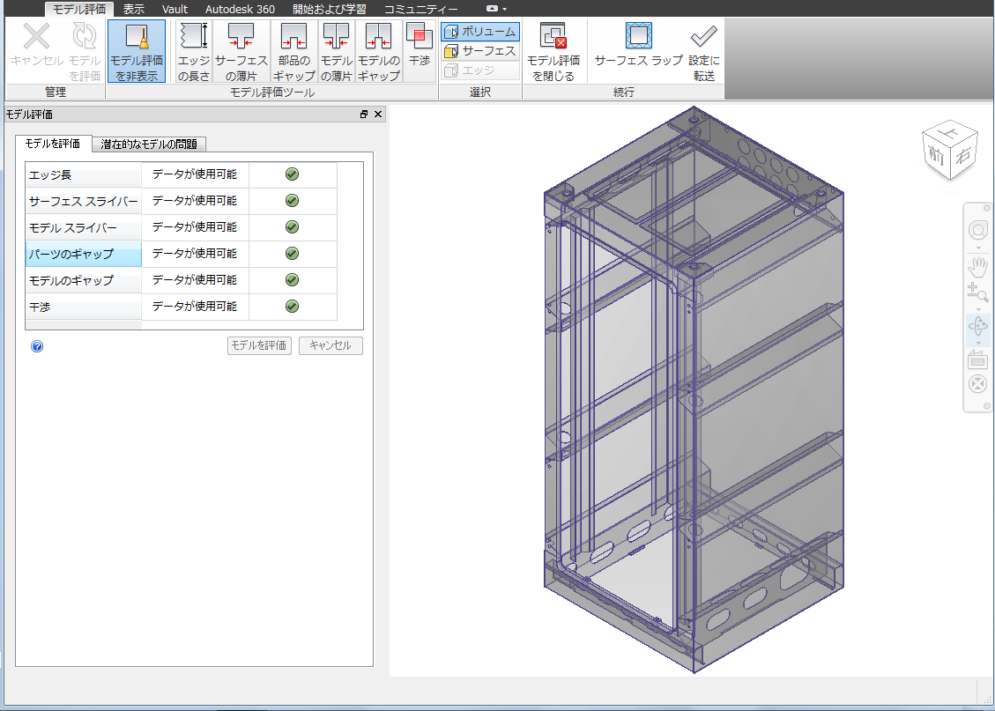995x711 pixels.
Task: Click データが使用可能 in エッジ長 row
Action: (x=194, y=174)
